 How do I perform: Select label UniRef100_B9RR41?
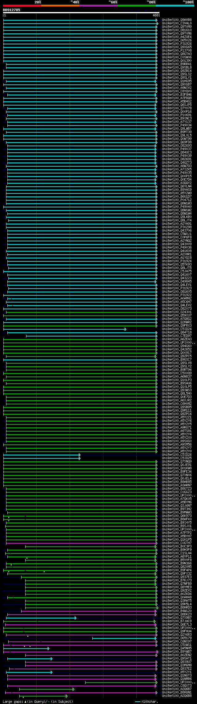[177, 64]
